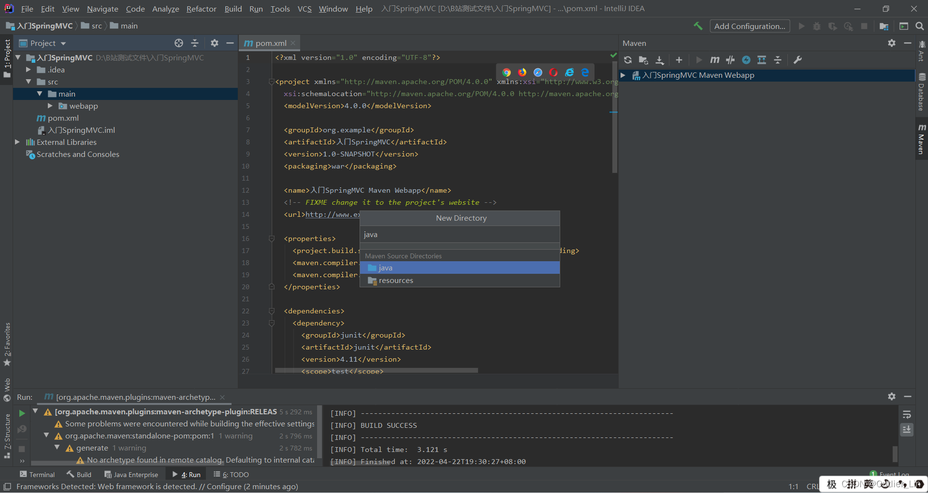Execute Maven goal with the m icon

coord(714,60)
